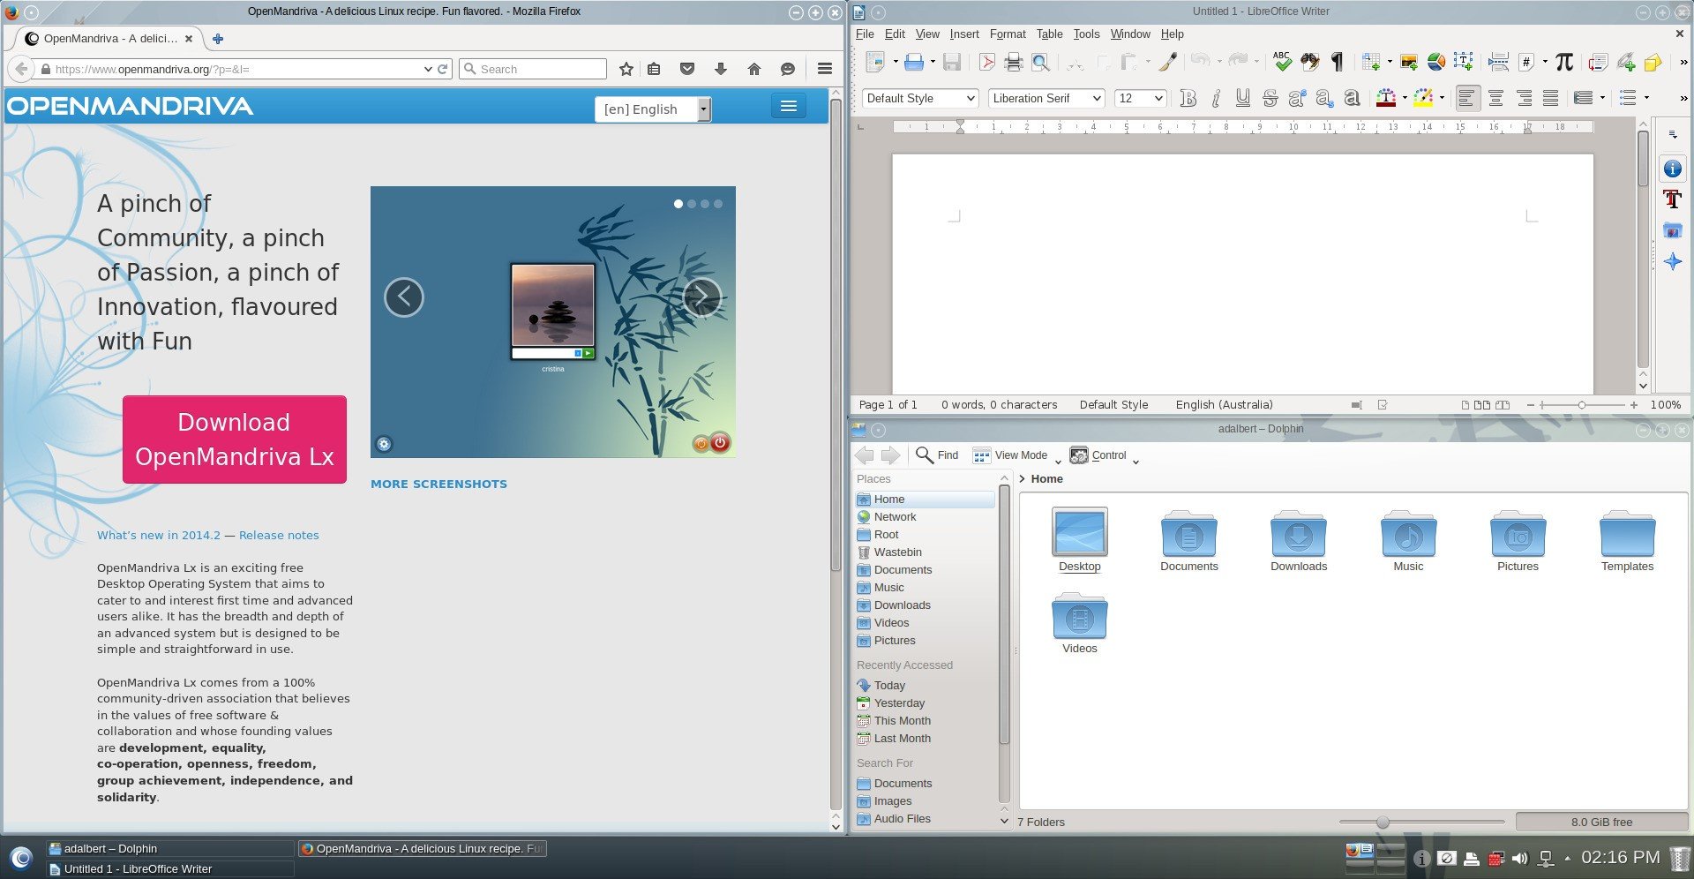Toggle Formatting Marks pilcrow in Writer

point(1338,62)
